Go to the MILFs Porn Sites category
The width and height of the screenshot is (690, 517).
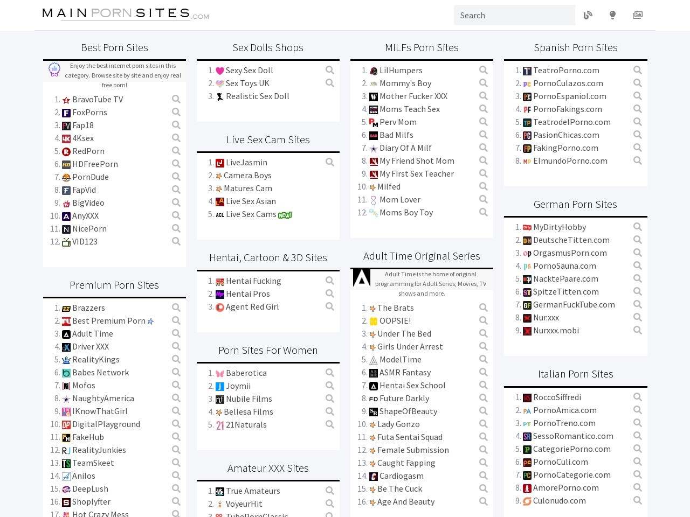pos(422,47)
